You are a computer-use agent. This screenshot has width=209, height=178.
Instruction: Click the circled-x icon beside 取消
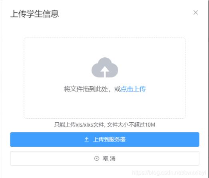[97, 158]
